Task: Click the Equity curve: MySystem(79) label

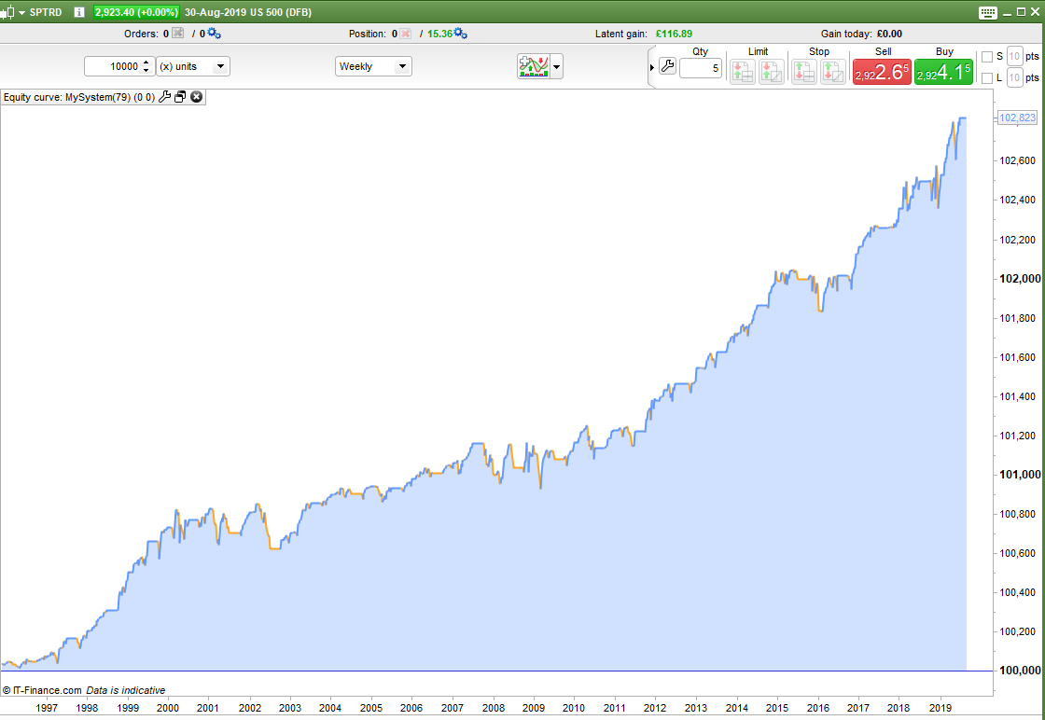Action: [x=78, y=97]
